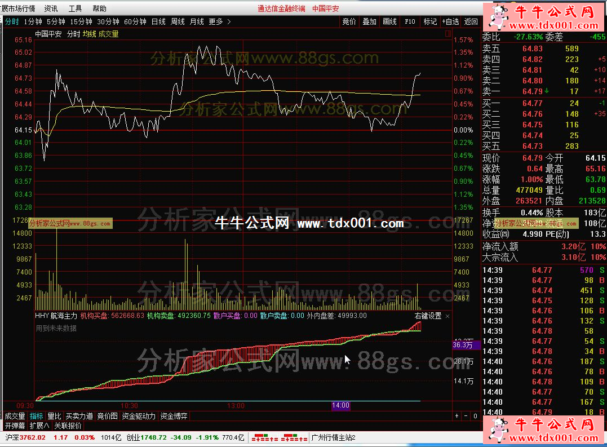
Task: Click the 买一 64.77 bid price
Action: click(x=532, y=103)
